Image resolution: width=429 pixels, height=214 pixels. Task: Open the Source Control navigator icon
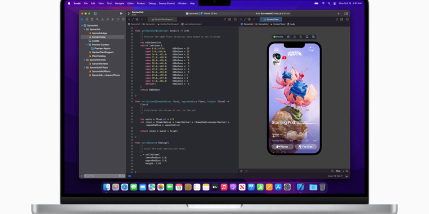click(87, 19)
